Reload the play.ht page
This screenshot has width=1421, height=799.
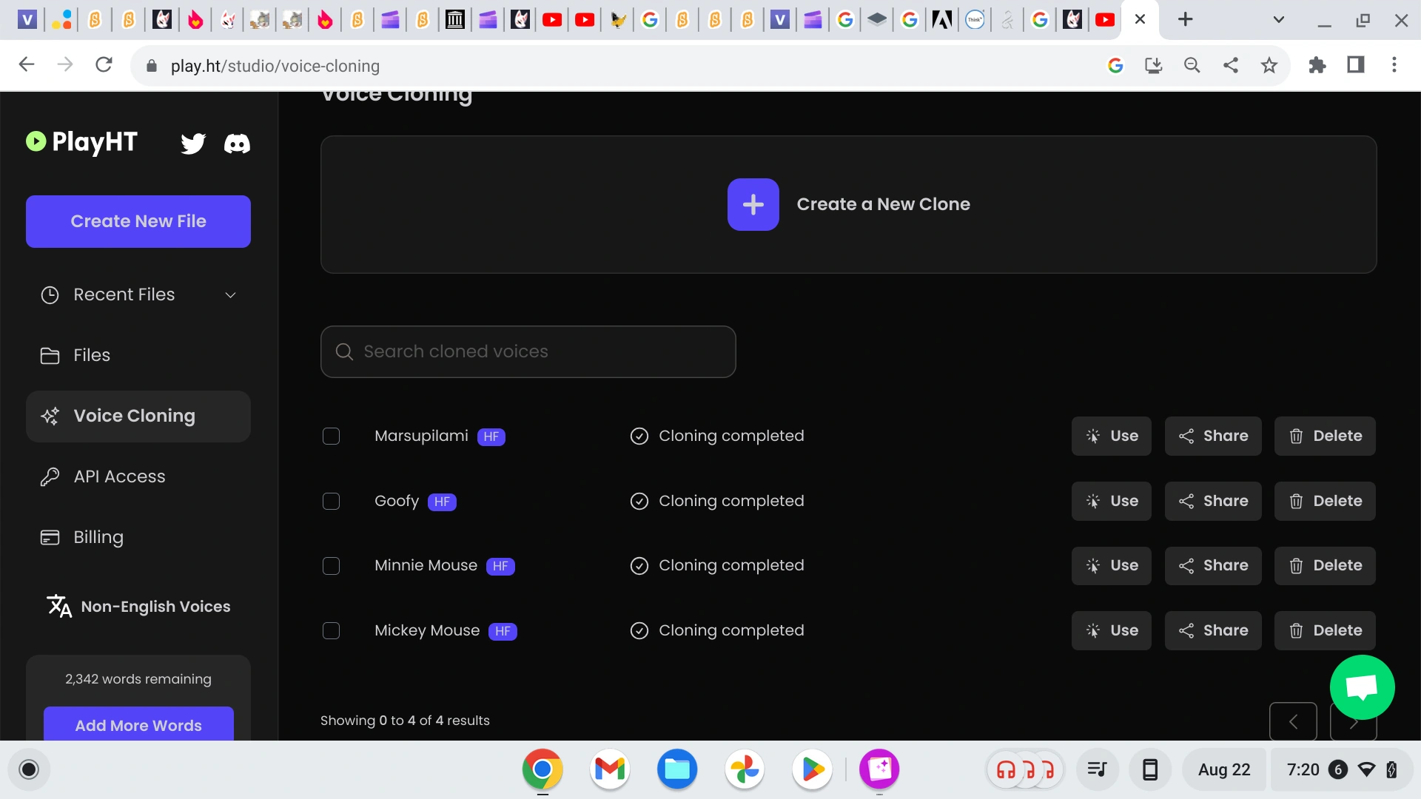pos(104,65)
